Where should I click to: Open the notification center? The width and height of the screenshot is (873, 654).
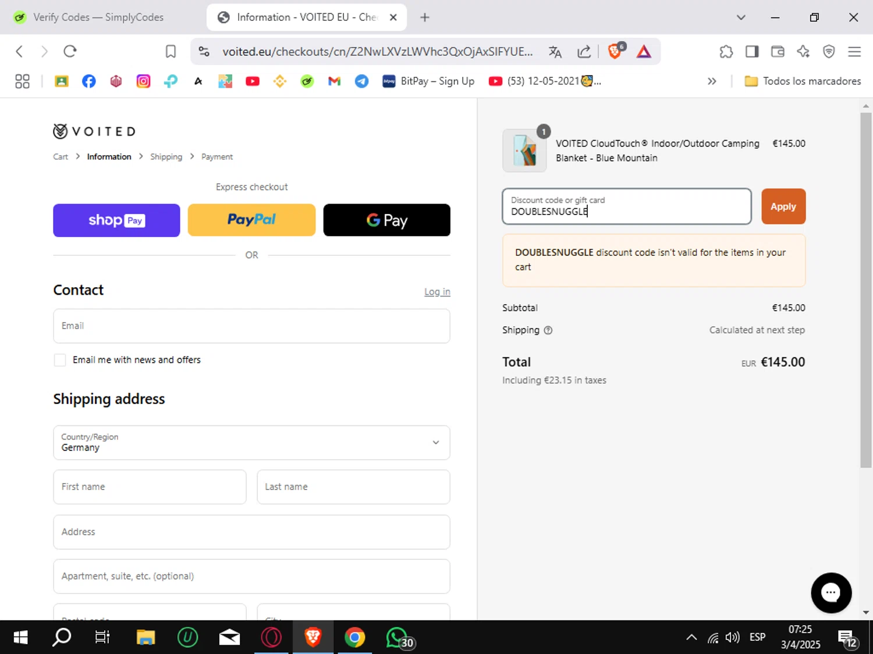847,638
